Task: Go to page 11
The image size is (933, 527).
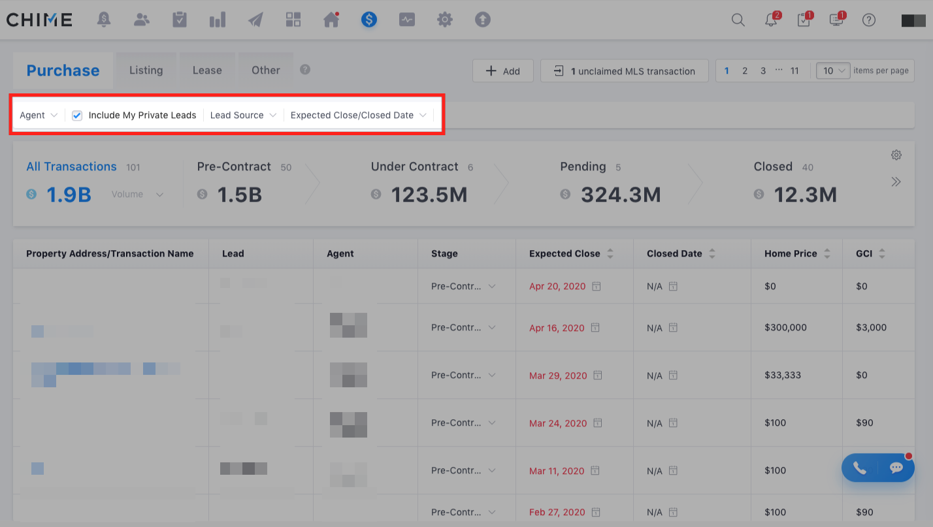Action: [x=794, y=71]
